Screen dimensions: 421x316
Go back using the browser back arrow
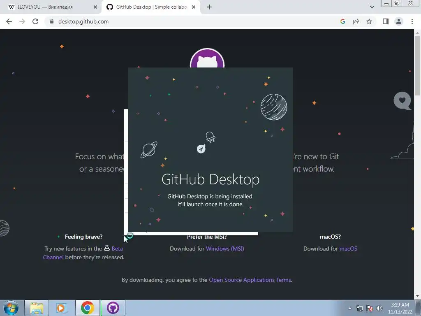[x=9, y=21]
